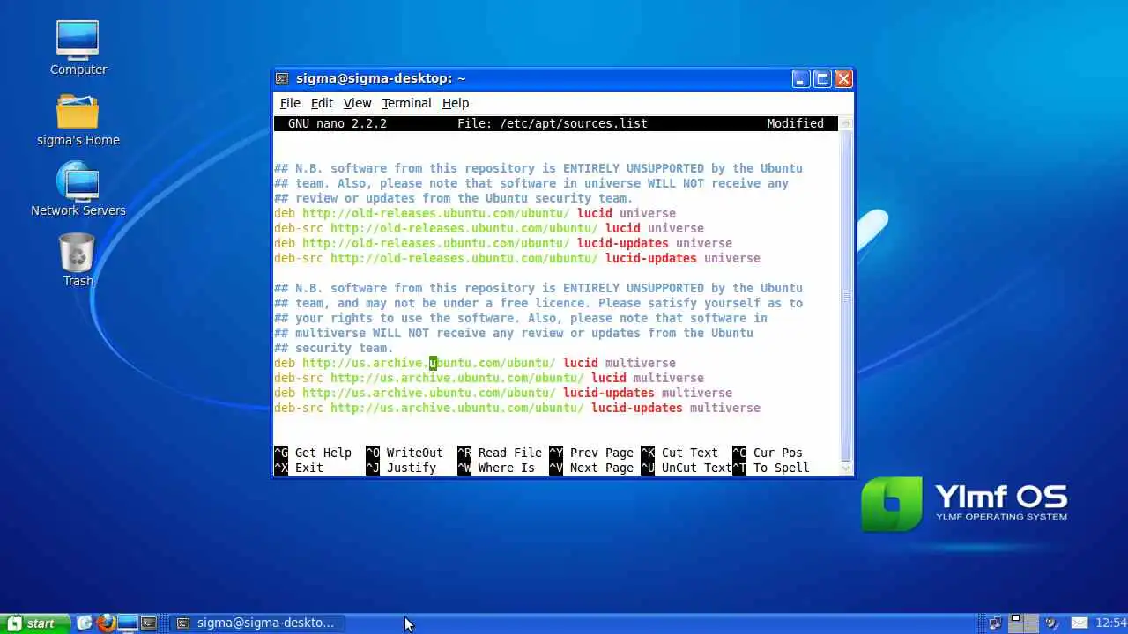Click the 'Modified' status in nano header

[x=795, y=123]
